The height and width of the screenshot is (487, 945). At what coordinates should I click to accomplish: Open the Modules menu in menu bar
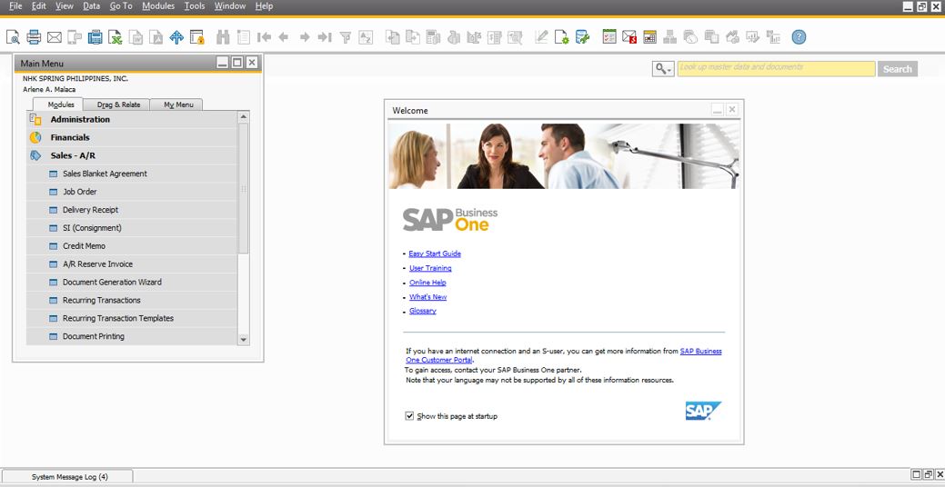coord(158,6)
